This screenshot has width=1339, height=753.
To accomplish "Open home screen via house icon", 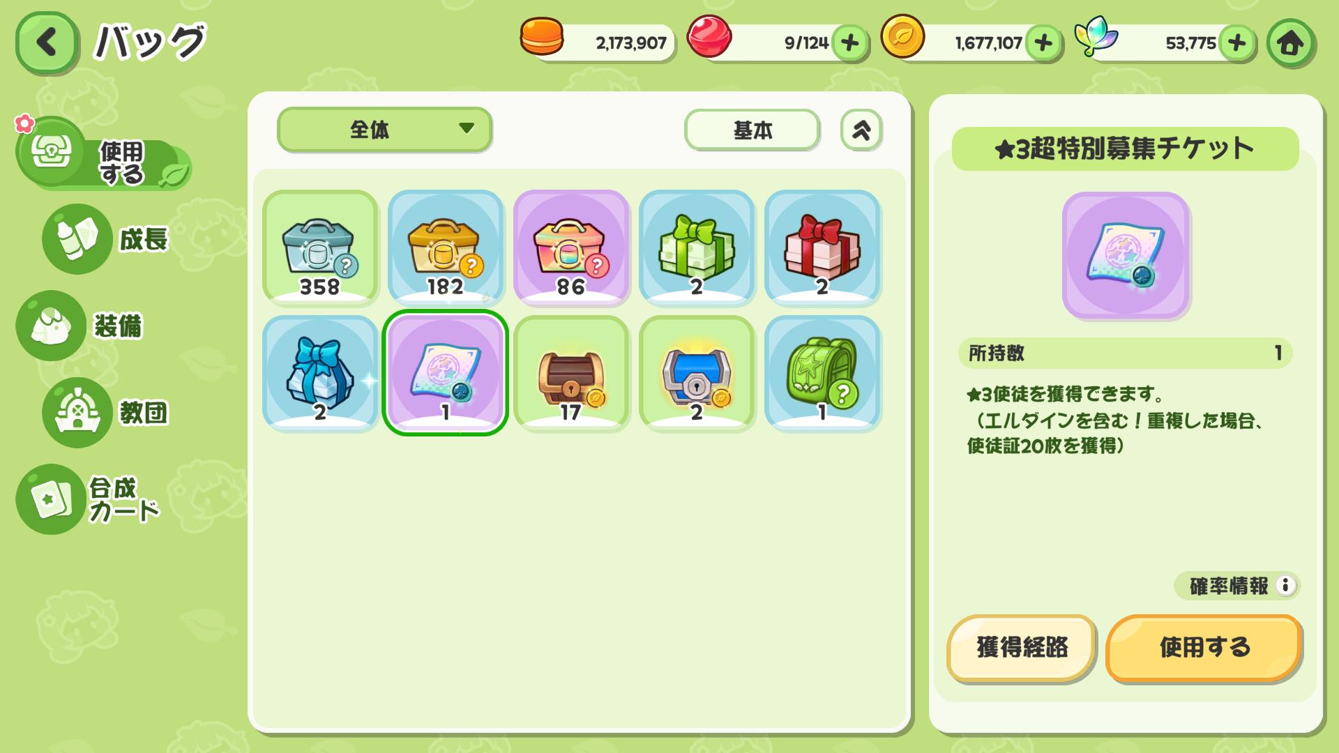I will [x=1290, y=43].
